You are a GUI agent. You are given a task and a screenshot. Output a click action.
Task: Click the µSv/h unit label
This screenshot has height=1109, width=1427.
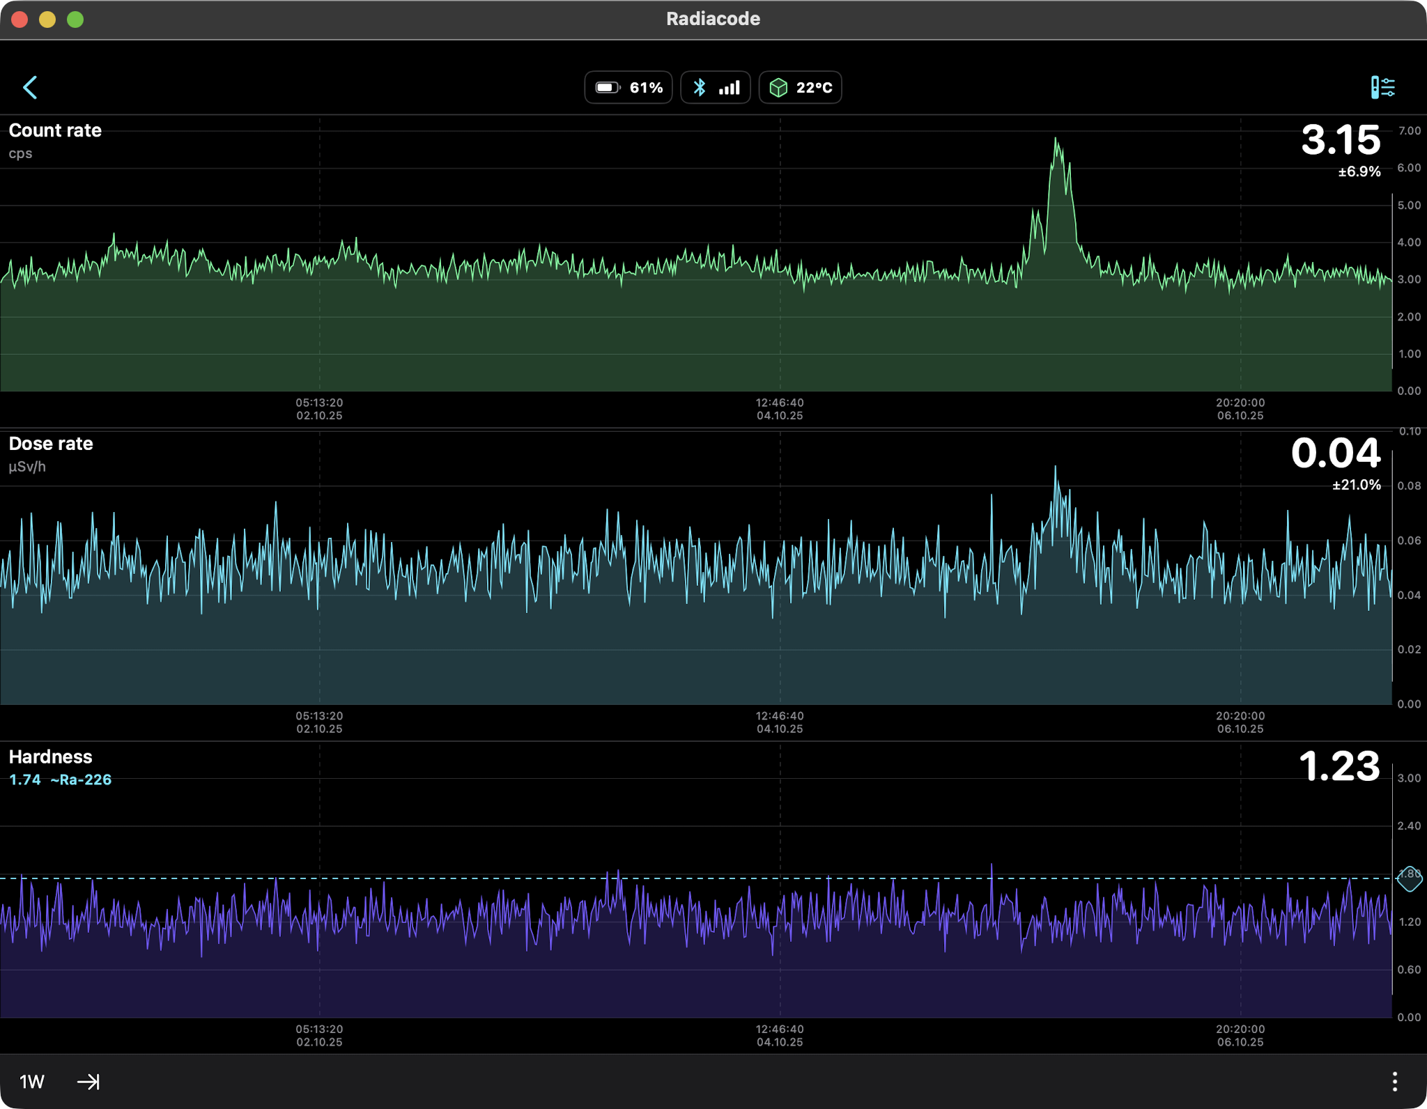click(x=27, y=467)
